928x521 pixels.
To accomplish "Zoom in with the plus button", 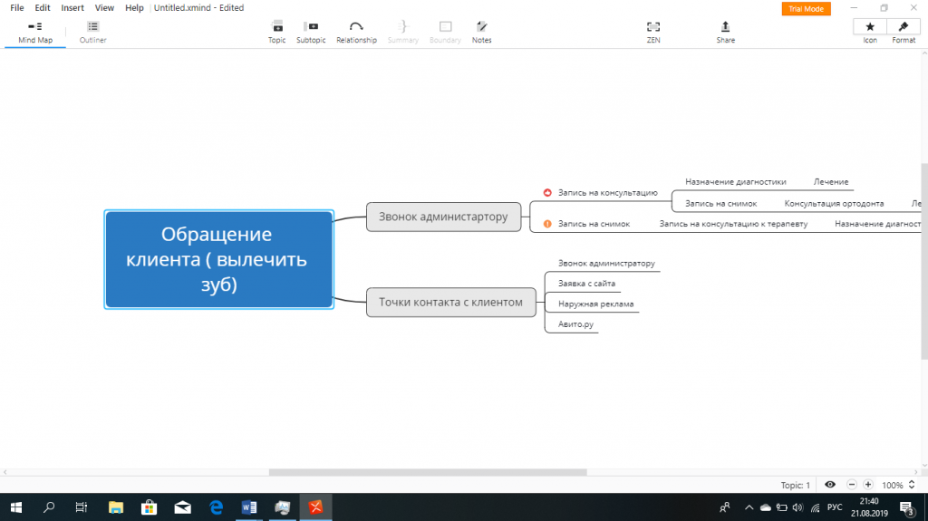I will pos(868,485).
